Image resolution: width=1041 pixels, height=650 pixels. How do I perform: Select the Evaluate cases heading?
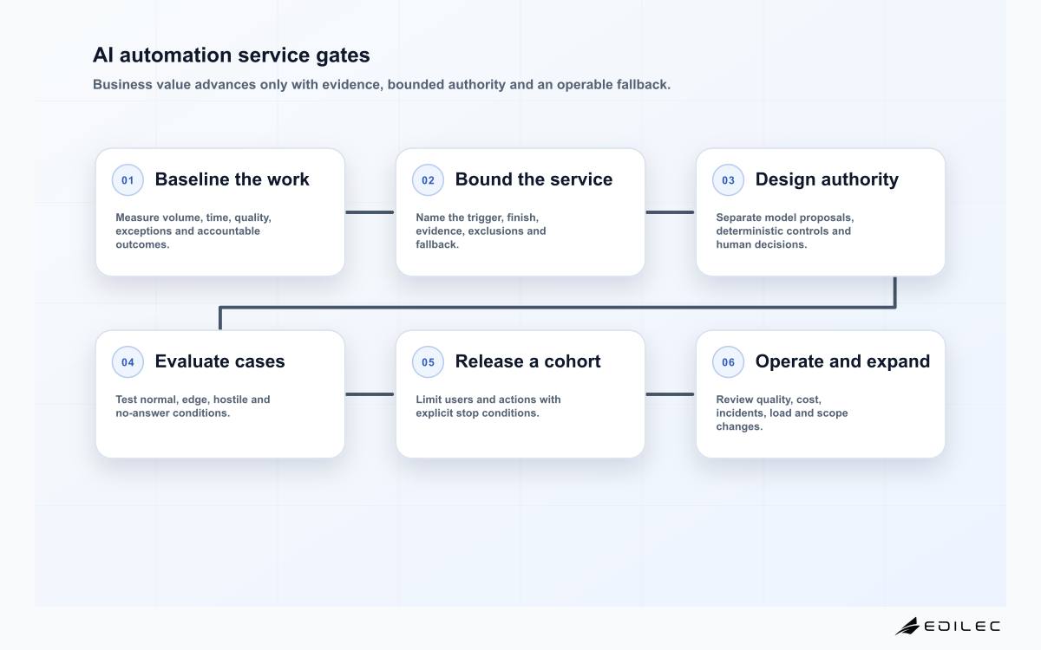pos(219,361)
